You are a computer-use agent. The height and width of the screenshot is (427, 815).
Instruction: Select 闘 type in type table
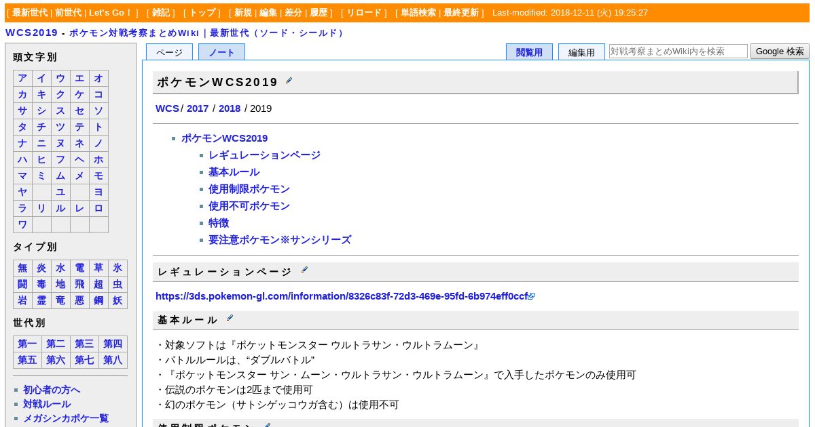[22, 285]
